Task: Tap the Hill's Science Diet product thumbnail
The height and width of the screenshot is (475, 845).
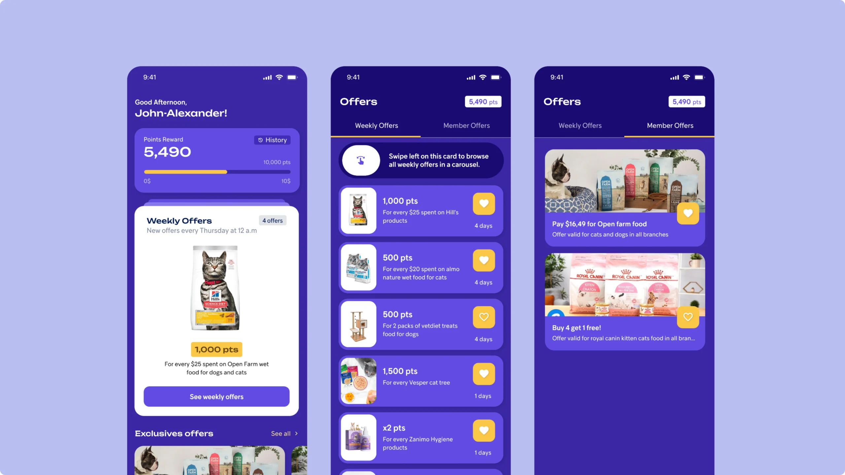Action: [359, 210]
